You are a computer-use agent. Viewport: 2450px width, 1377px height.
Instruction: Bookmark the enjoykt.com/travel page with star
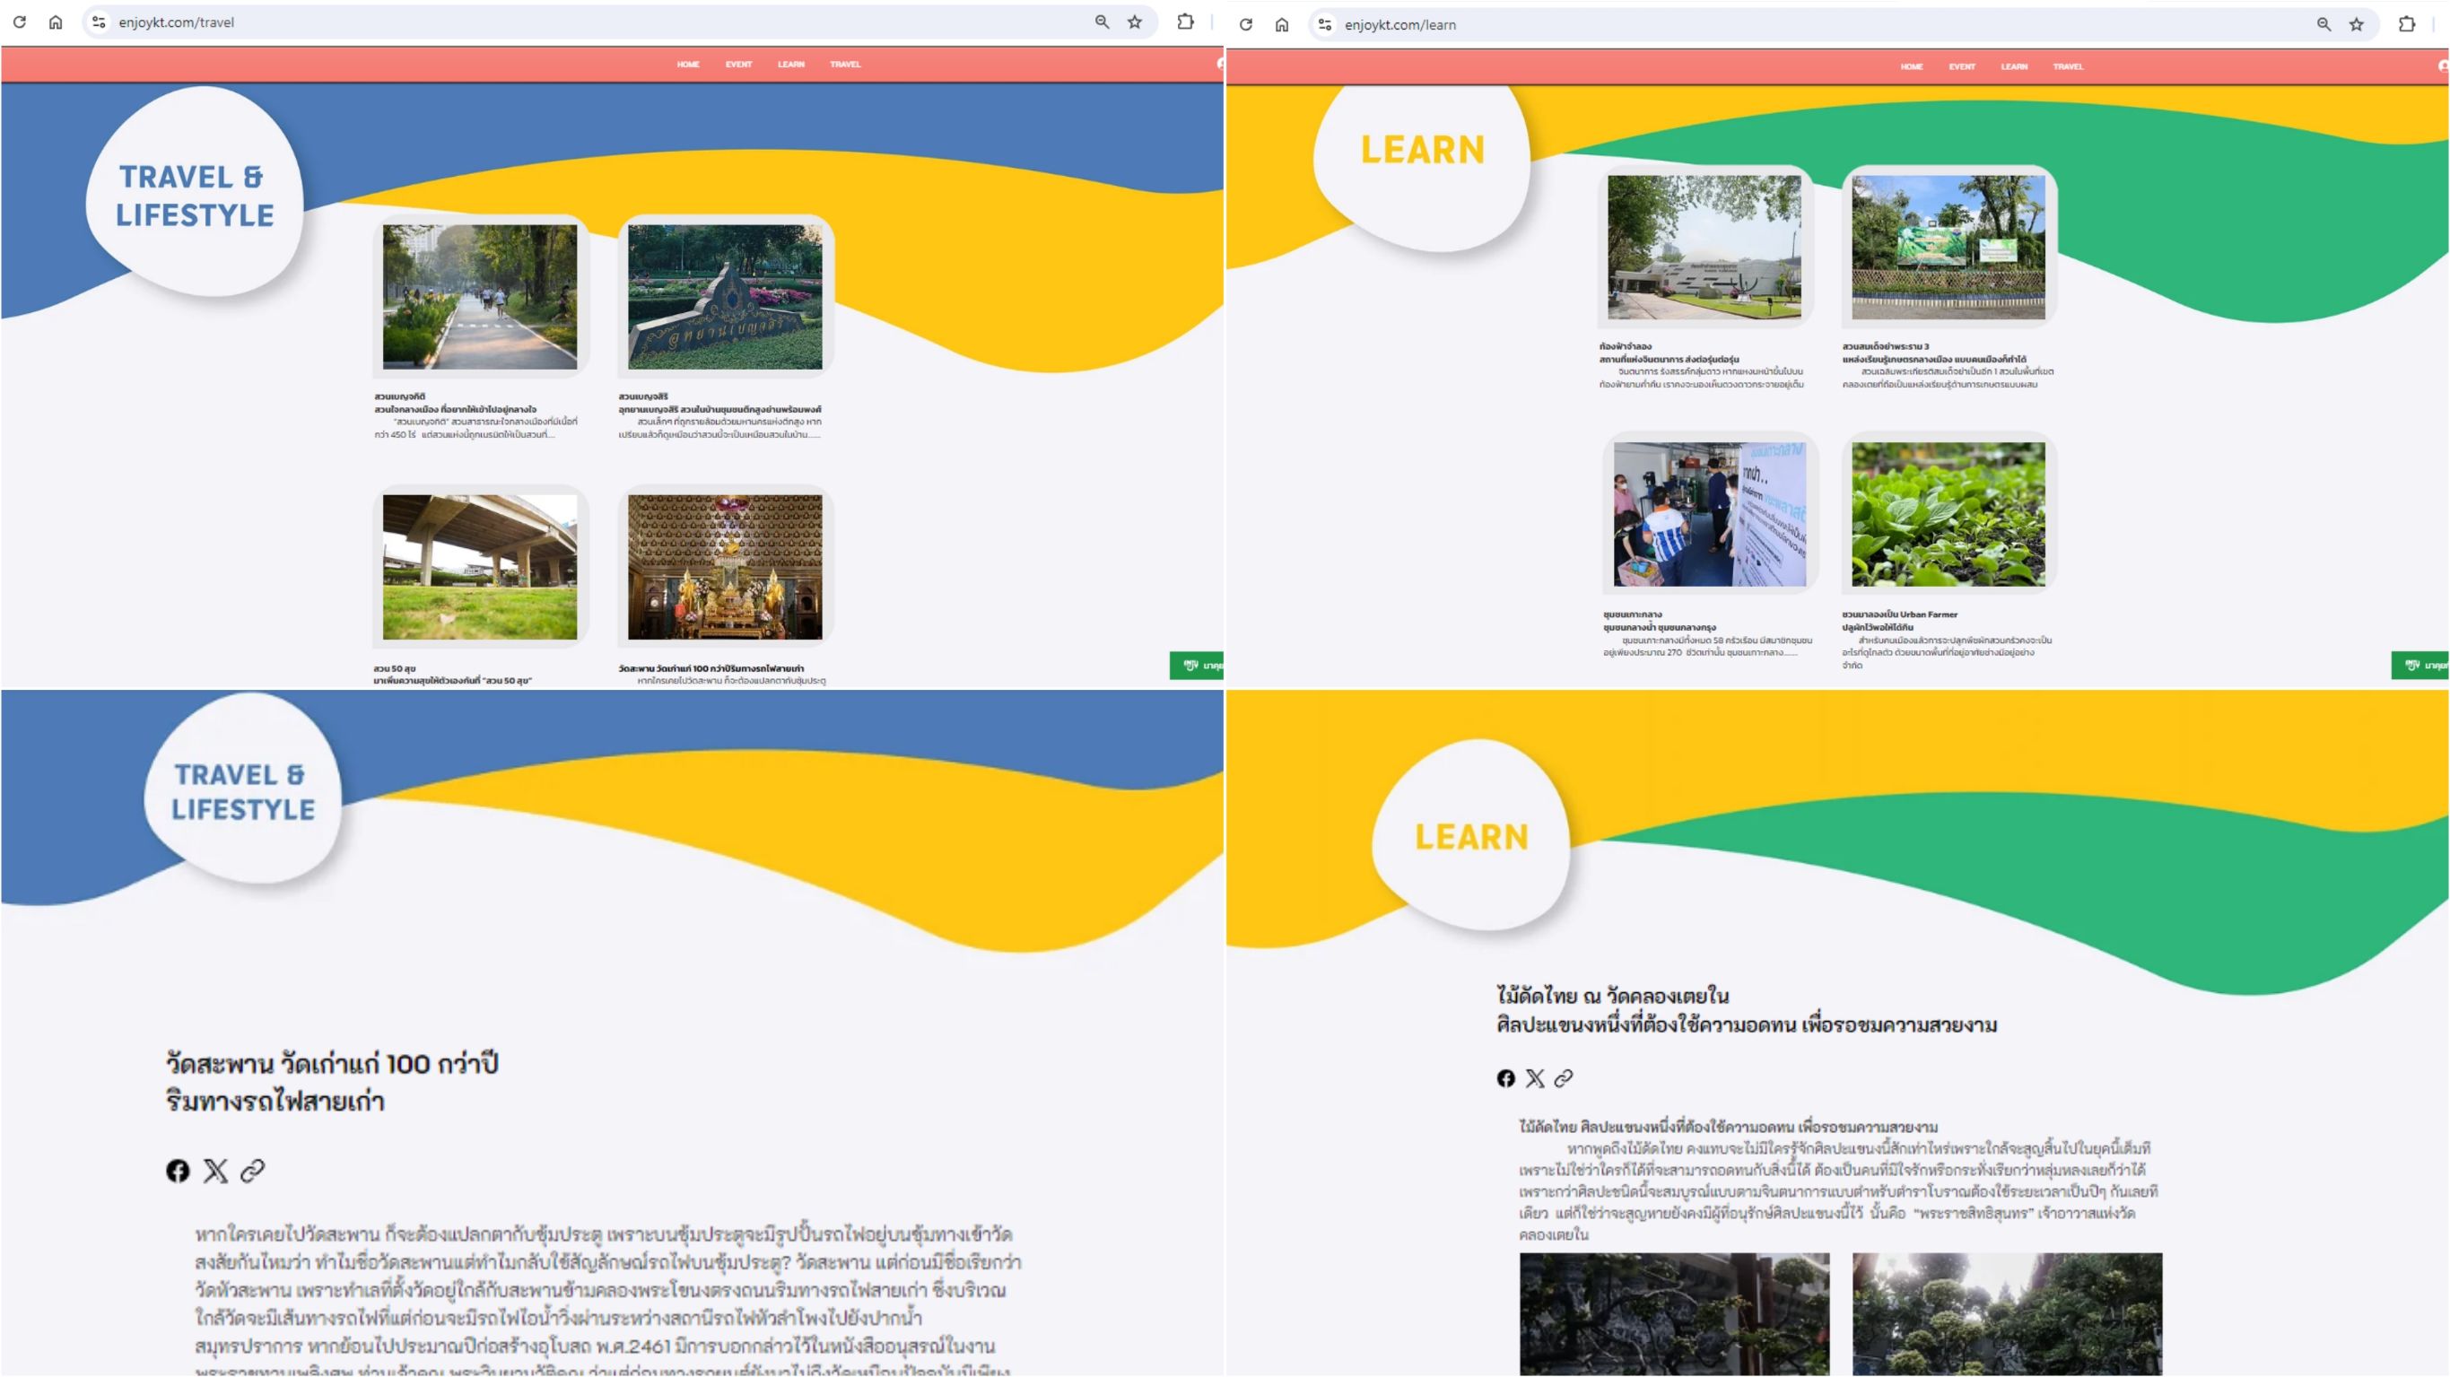(1135, 22)
